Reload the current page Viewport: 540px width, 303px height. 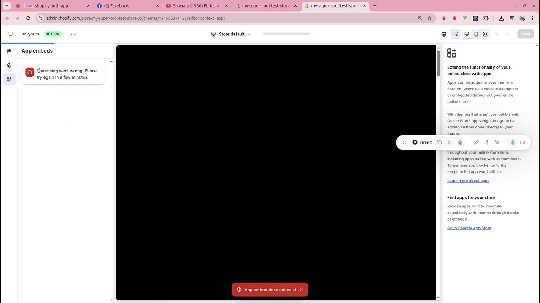[x=28, y=18]
